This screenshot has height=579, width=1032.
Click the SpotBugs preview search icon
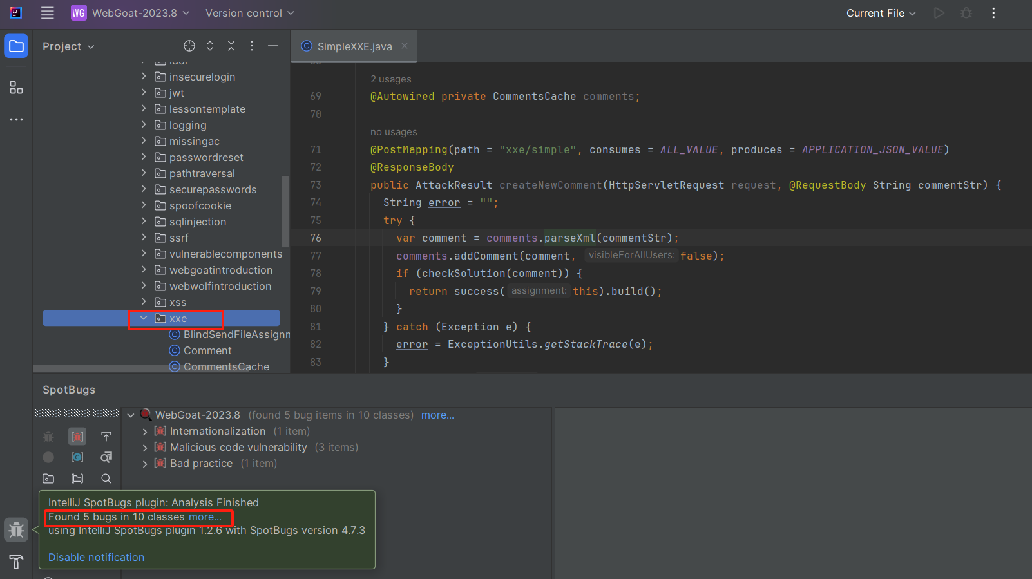[106, 457]
